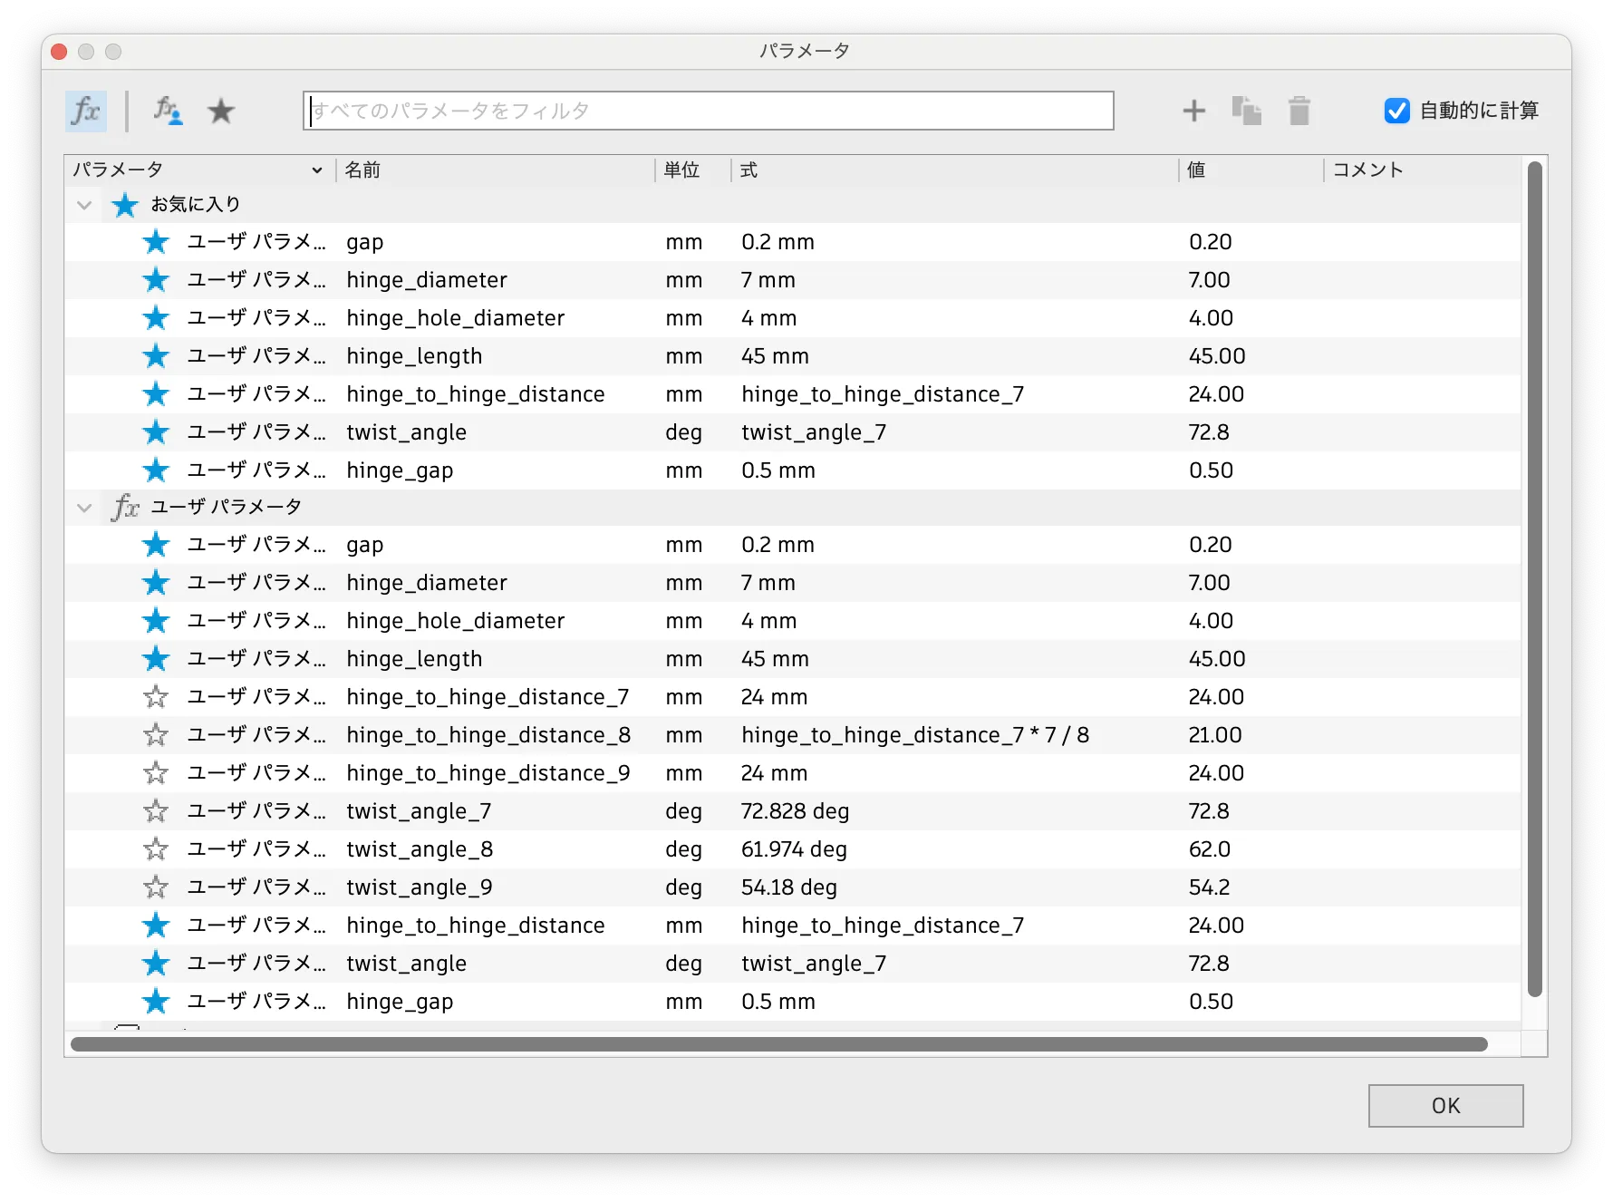Viewport: 1613px width, 1202px height.
Task: Favorite the hinge_to_hinge_distance_9 parameter star
Action: [156, 772]
